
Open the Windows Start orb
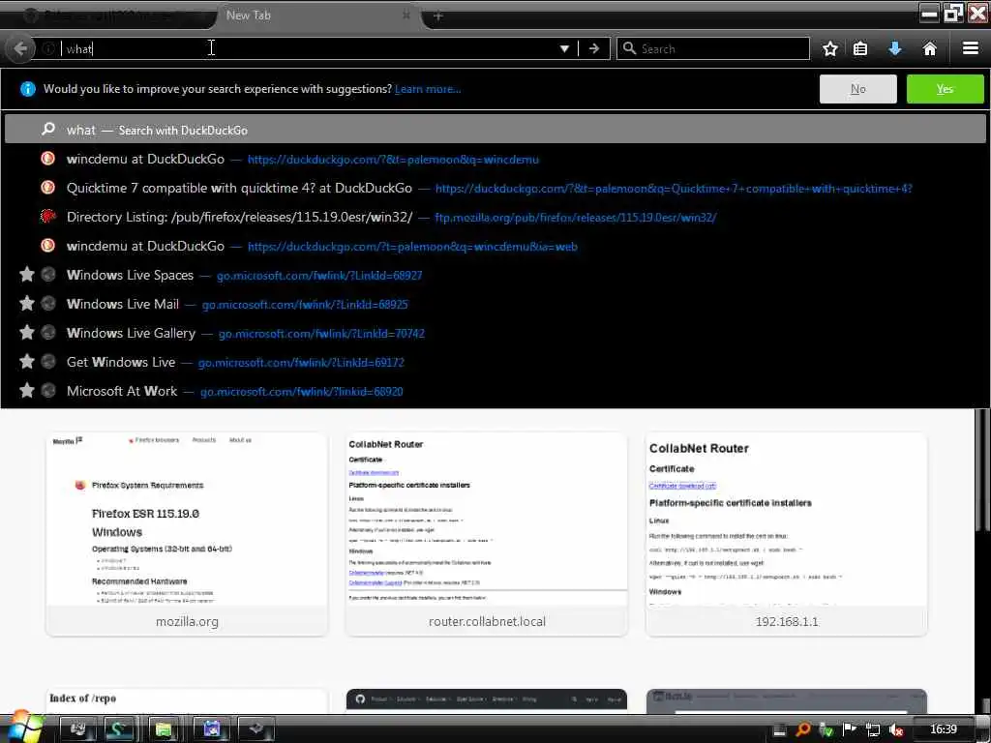(x=23, y=728)
